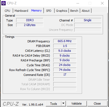
Task: Click the DRAM Frequency value 665.6 MHz
Action: (x=65, y=41)
